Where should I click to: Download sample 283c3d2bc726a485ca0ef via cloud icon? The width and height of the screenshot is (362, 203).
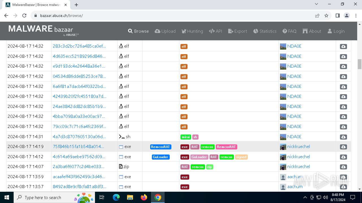[343, 47]
